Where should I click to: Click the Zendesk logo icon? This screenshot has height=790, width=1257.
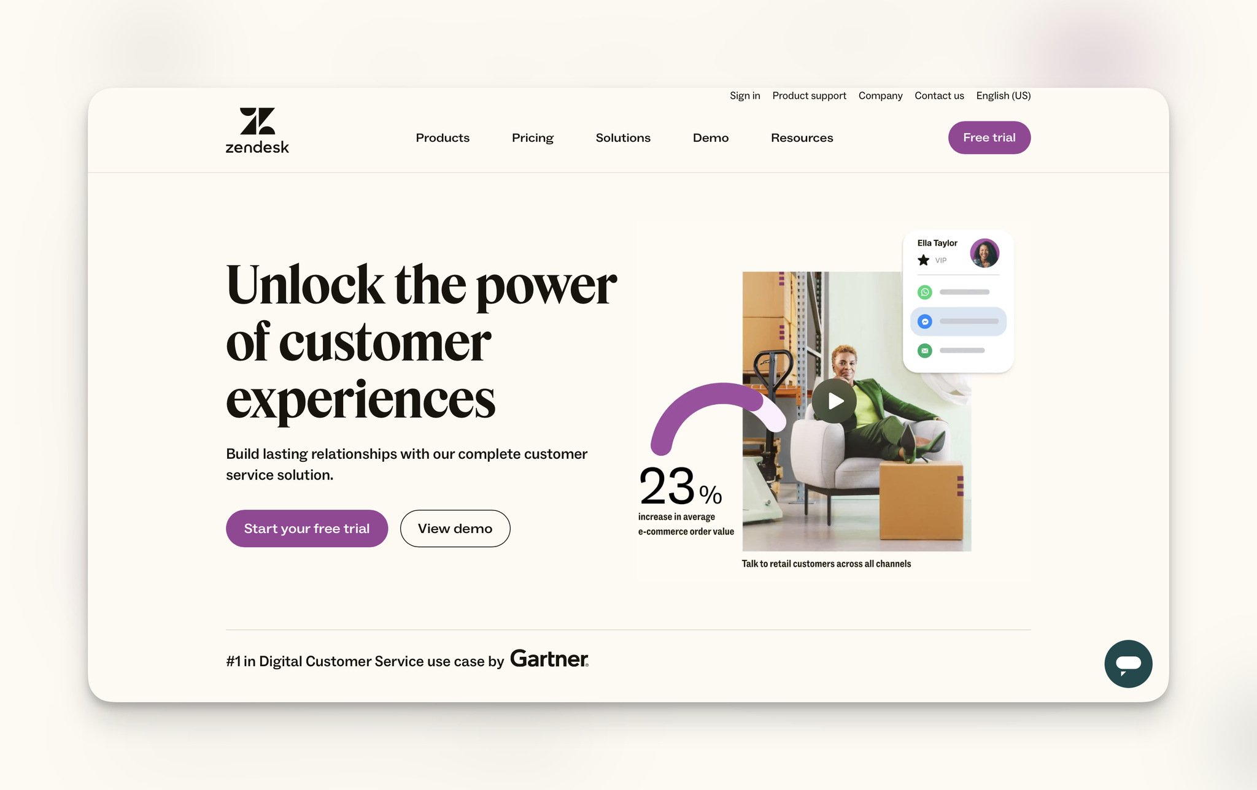(x=257, y=120)
